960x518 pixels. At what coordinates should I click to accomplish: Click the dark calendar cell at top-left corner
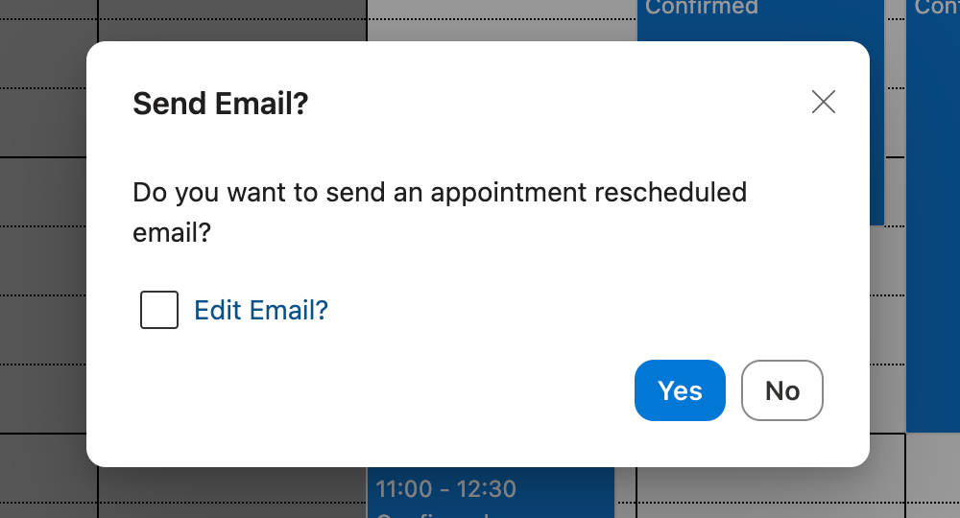click(48, 19)
